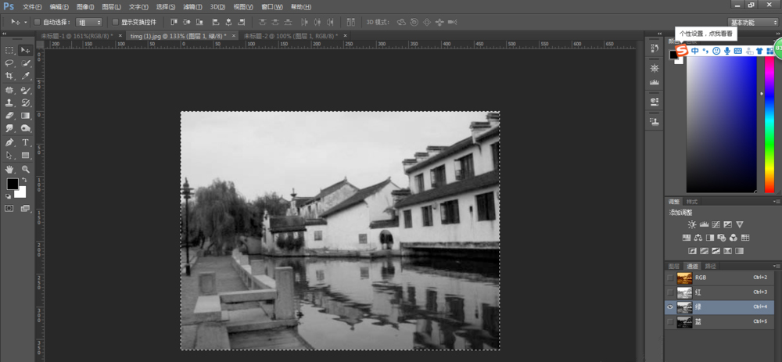Switch to 未标题-2 document tab
782x362 pixels.
pyautogui.click(x=288, y=36)
